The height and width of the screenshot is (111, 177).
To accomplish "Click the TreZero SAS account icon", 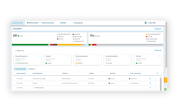I will point(146,23).
